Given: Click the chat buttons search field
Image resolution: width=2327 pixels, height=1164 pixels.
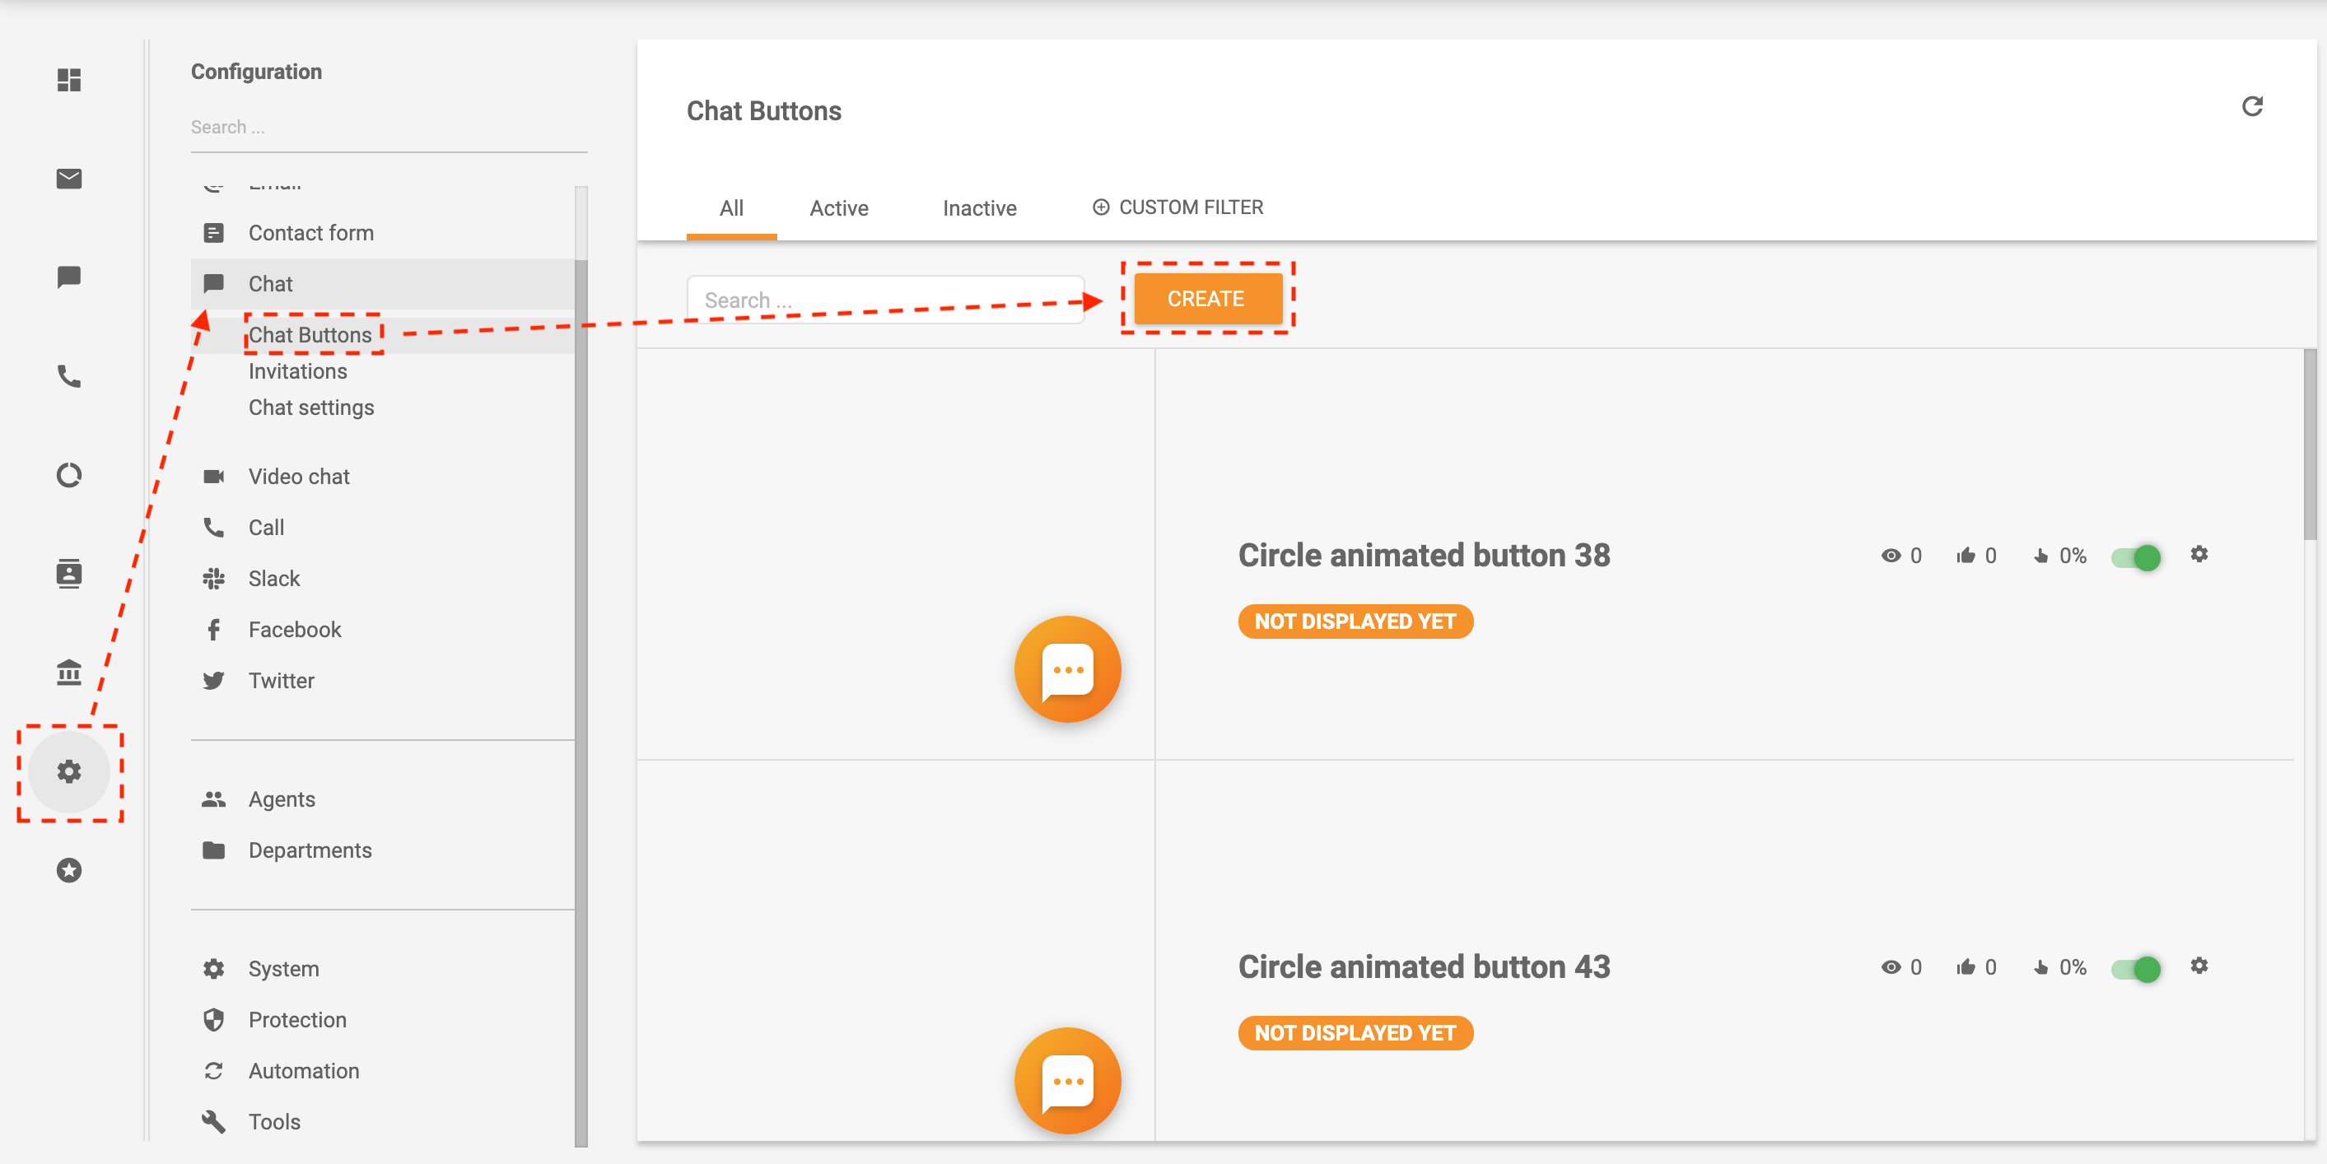Looking at the screenshot, I should [x=886, y=299].
